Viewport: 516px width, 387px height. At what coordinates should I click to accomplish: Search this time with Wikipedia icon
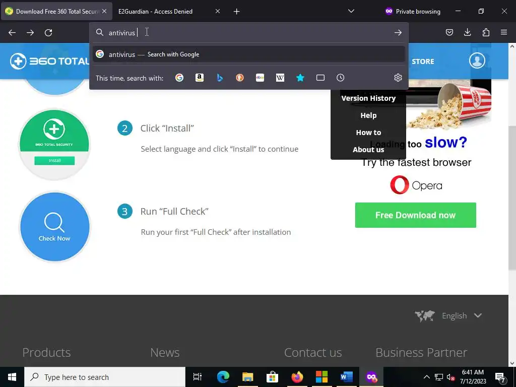280,78
